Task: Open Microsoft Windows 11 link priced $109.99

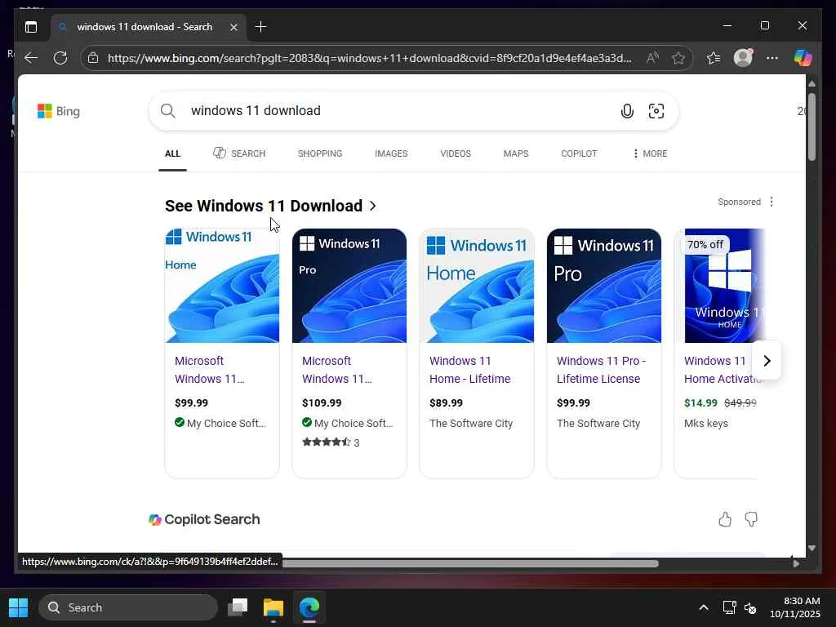Action: 337,370
